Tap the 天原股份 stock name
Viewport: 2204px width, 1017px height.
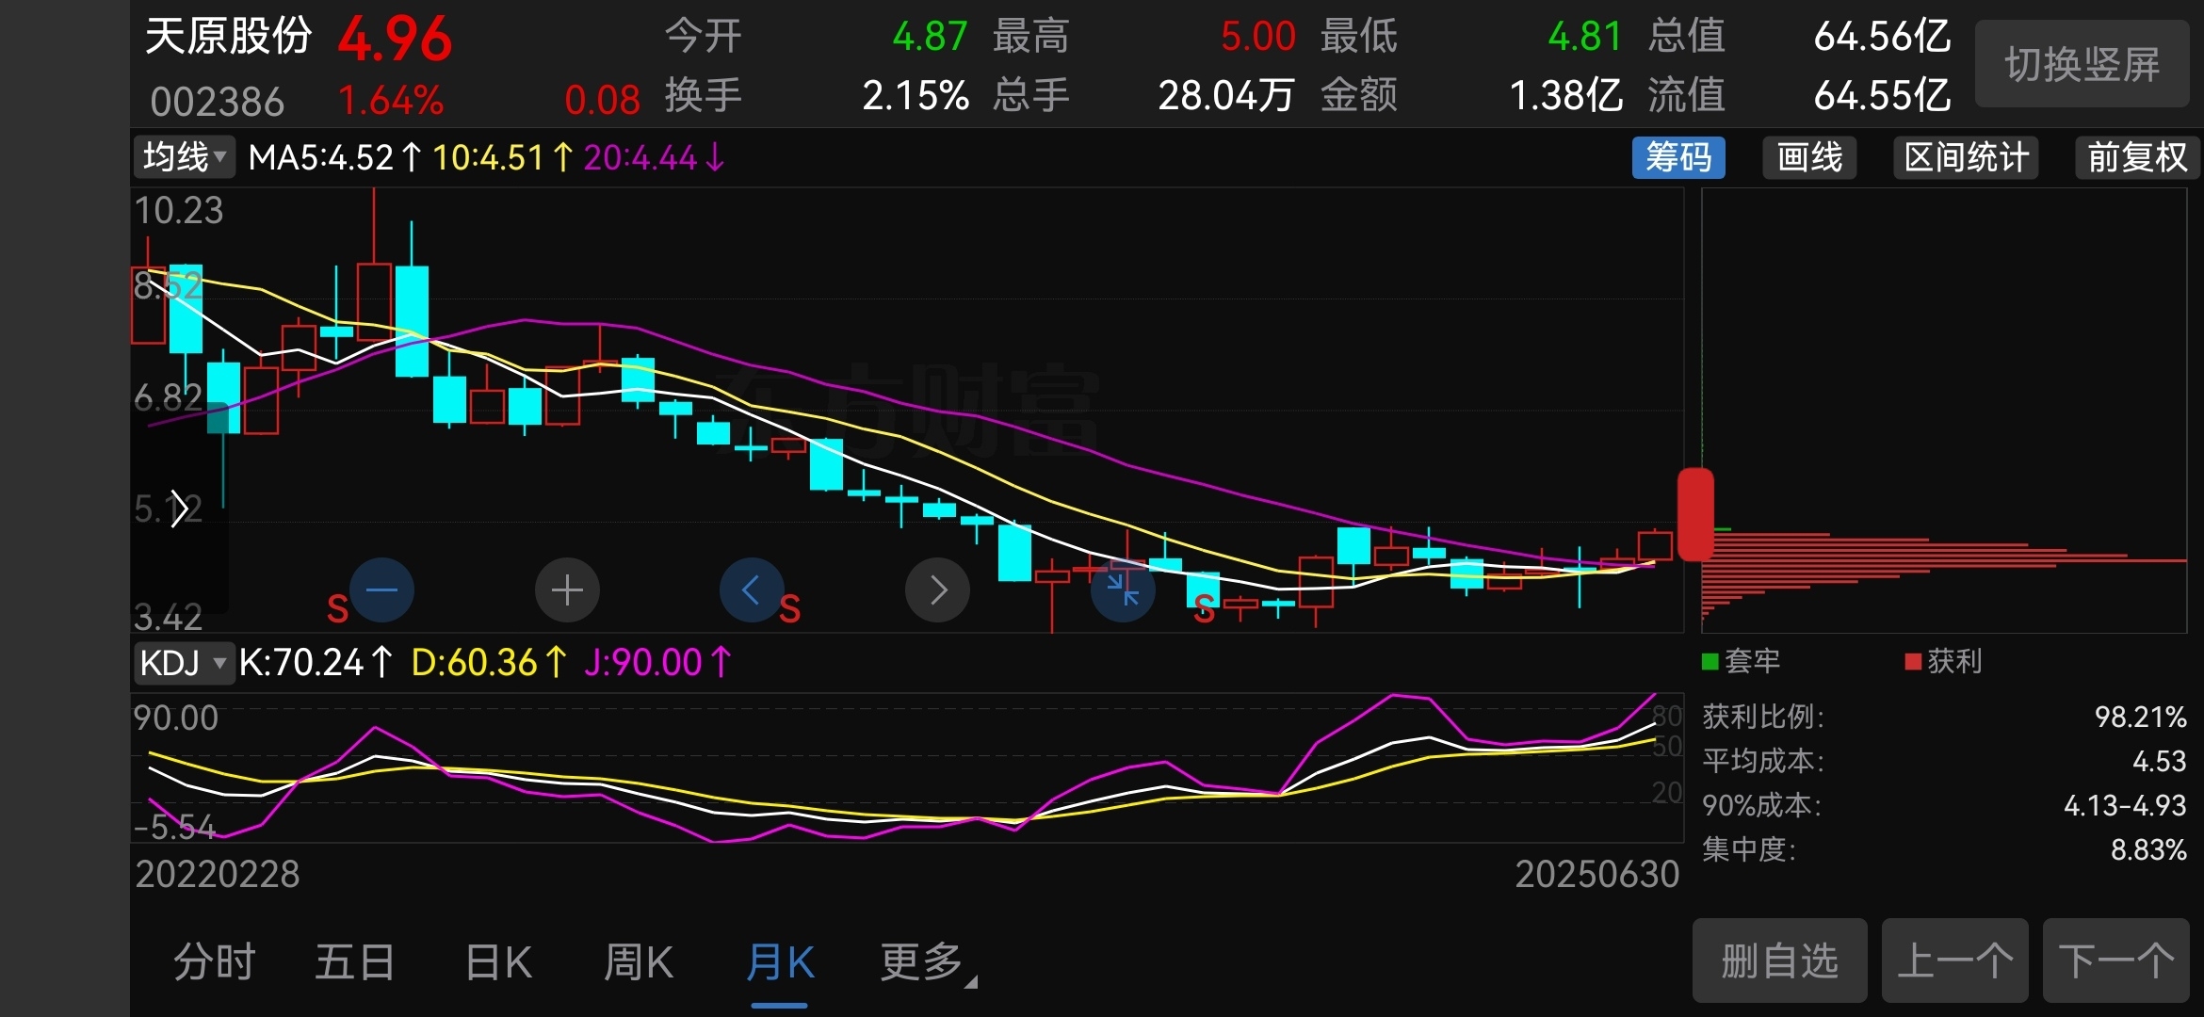pyautogui.click(x=228, y=37)
